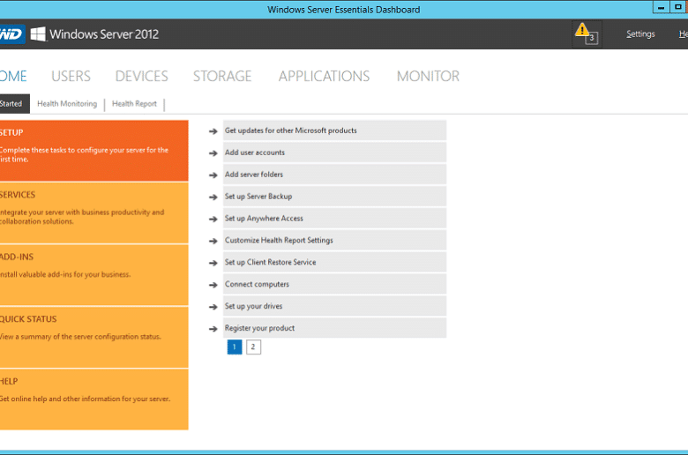The image size is (688, 455).
Task: Open the Health Monitoring sub-tab
Action: coord(67,103)
